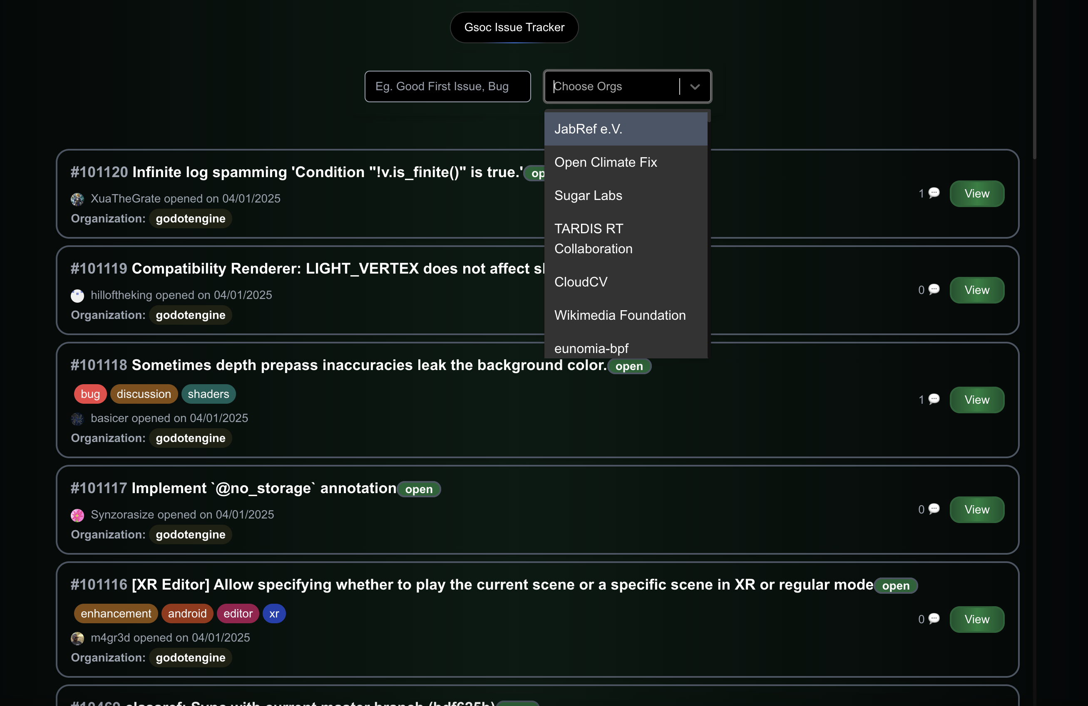Screen dimensions: 1088x706
Task: Click XuaTheGrate's avatar icon
Action: (77, 199)
